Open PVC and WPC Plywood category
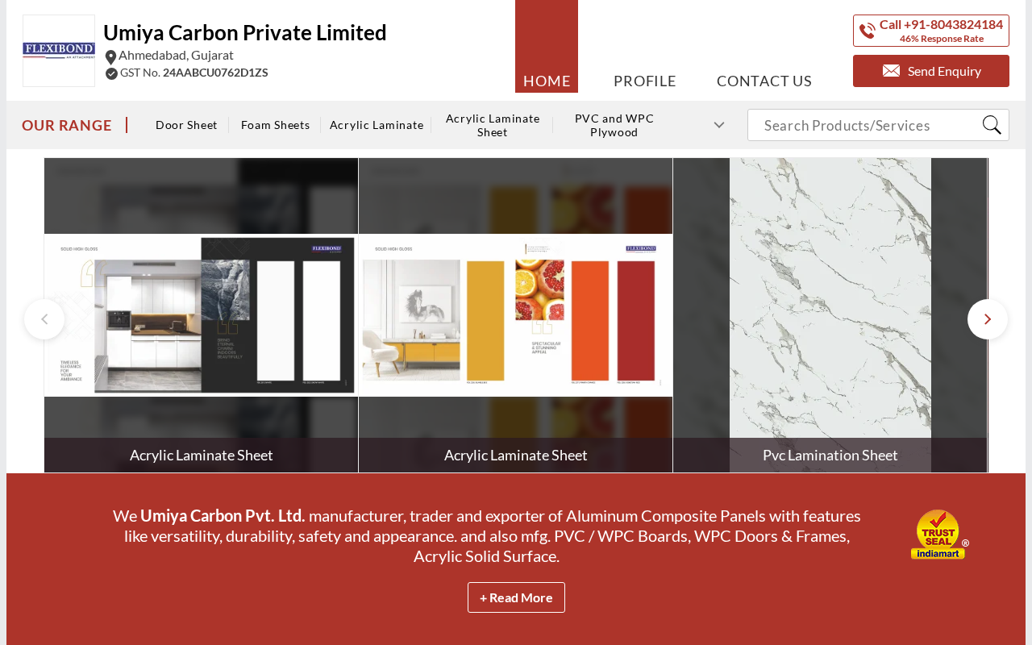The image size is (1032, 645). click(614, 125)
